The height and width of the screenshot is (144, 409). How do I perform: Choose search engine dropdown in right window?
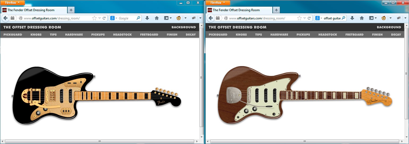(319, 18)
